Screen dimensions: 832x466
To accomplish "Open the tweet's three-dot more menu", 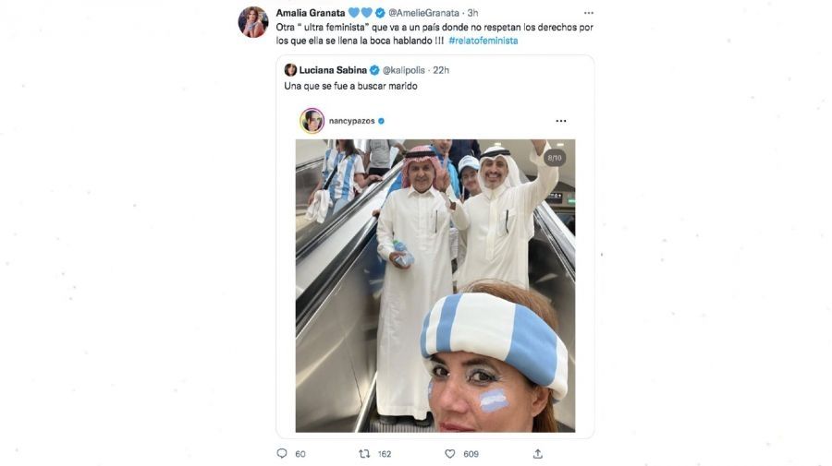I will coord(589,13).
